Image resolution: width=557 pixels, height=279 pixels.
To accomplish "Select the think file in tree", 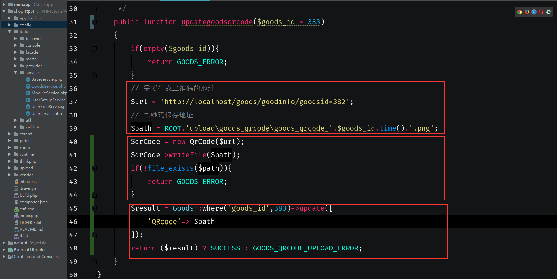I will click(24, 236).
